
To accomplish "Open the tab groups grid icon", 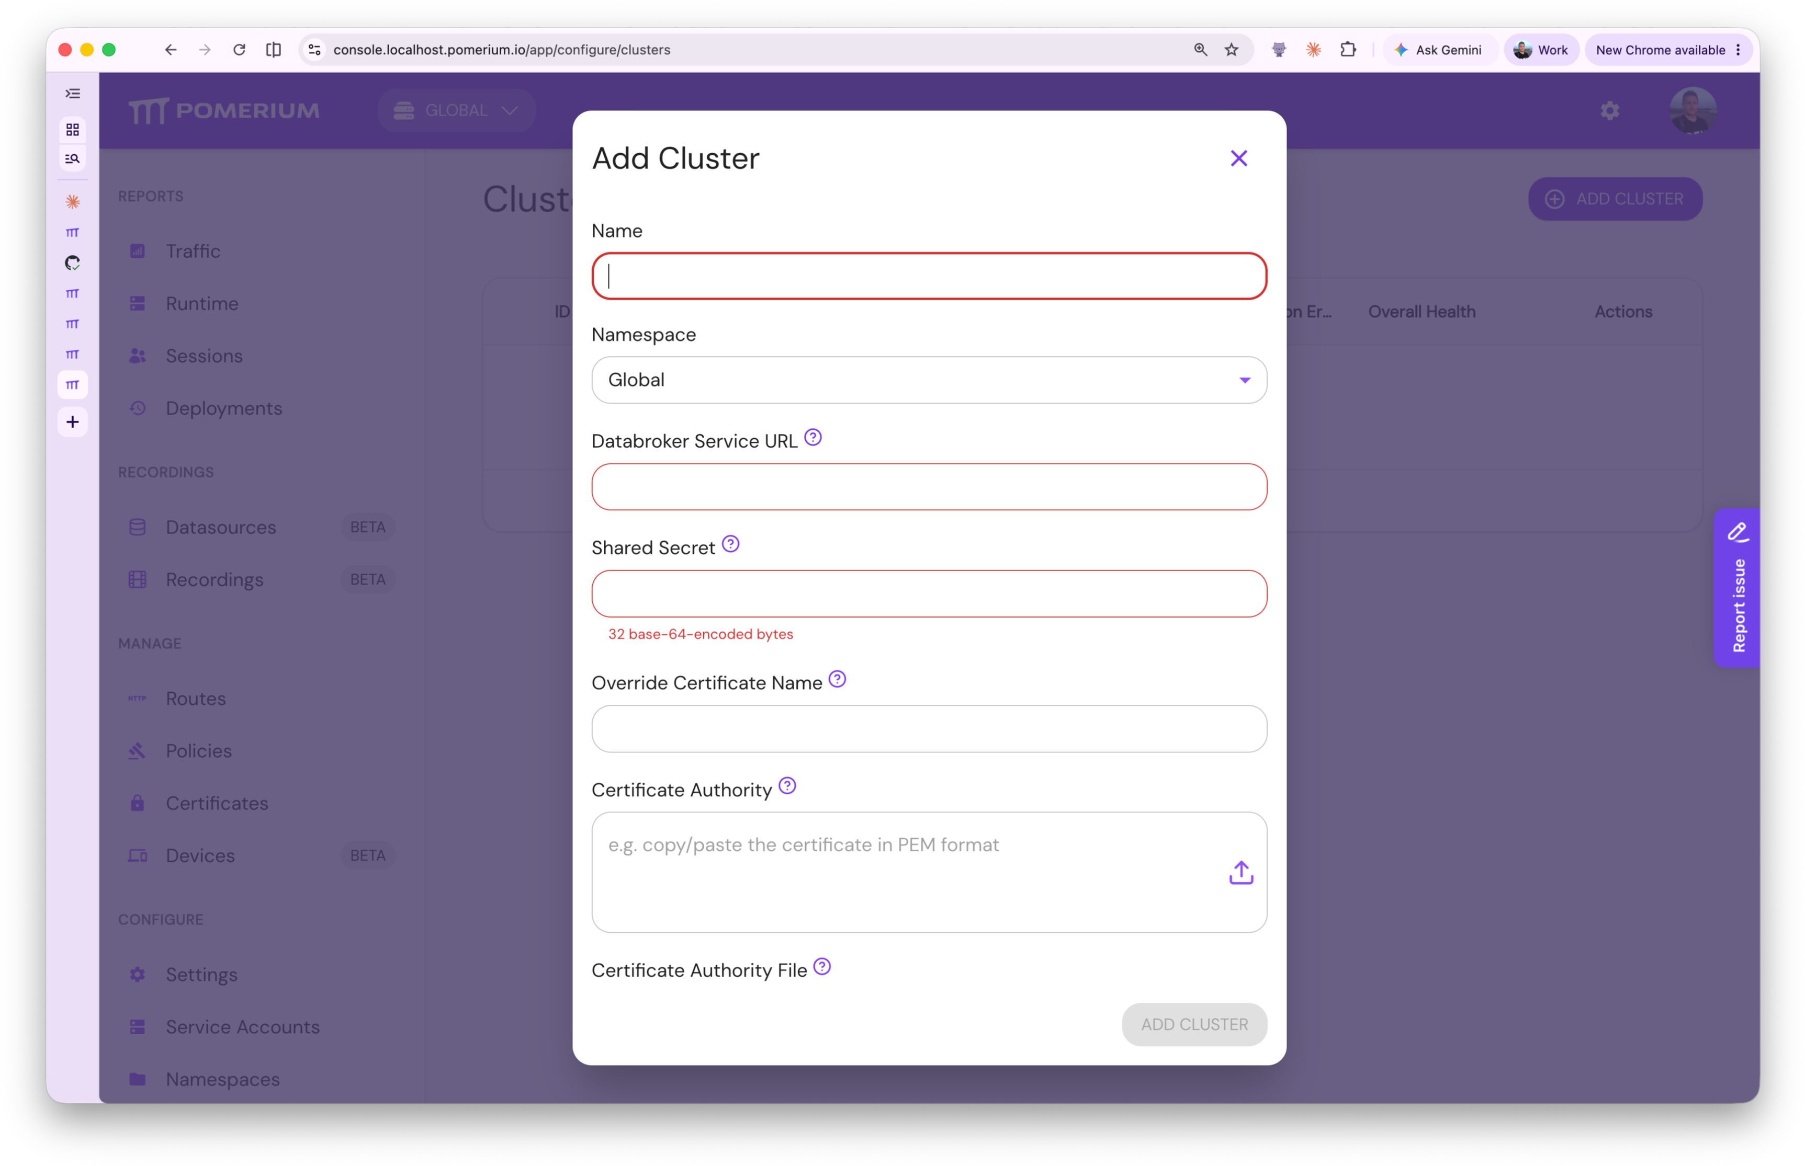I will click(x=73, y=130).
